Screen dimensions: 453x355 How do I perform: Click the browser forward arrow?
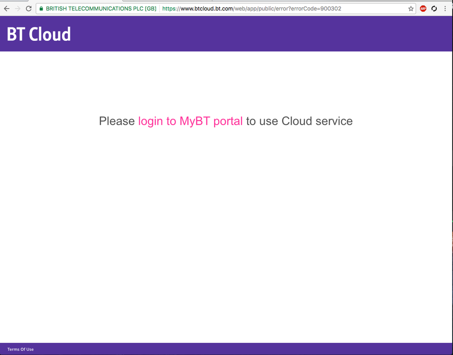[18, 9]
